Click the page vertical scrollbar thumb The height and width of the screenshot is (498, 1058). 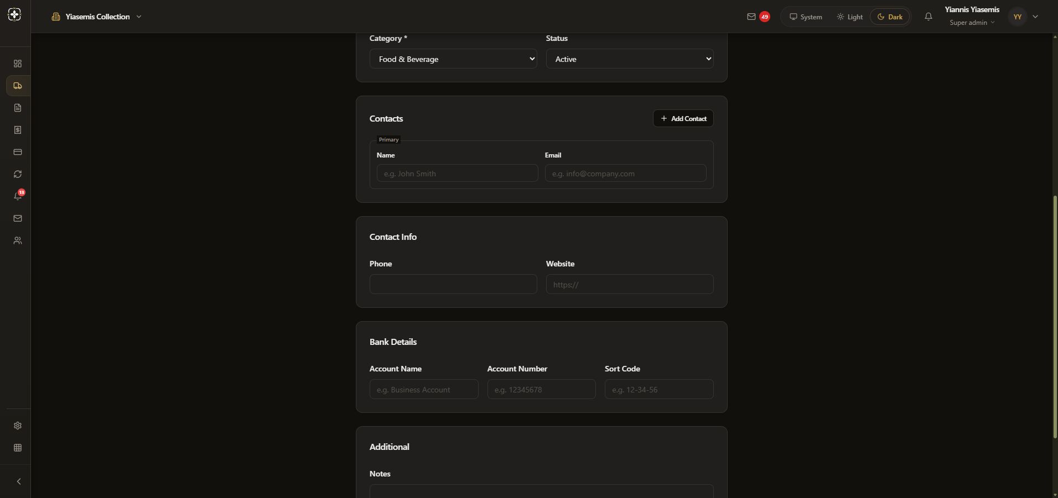[x=1055, y=317]
